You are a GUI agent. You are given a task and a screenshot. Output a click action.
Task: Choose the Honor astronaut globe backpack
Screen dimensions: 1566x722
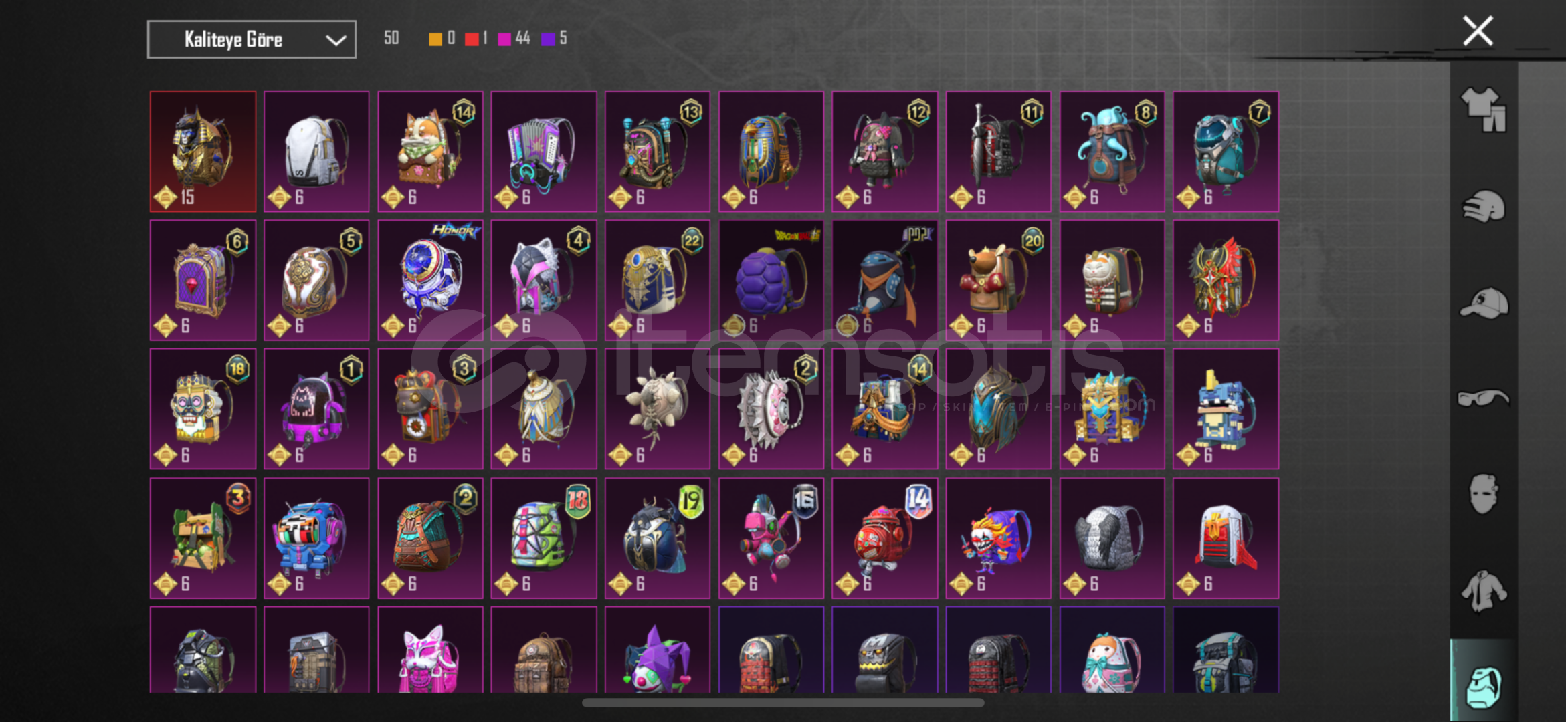[430, 280]
